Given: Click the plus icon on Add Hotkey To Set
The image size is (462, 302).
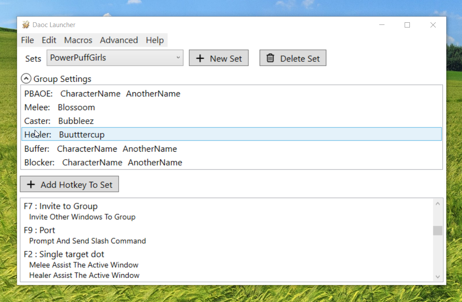Looking at the screenshot, I should click(x=31, y=184).
